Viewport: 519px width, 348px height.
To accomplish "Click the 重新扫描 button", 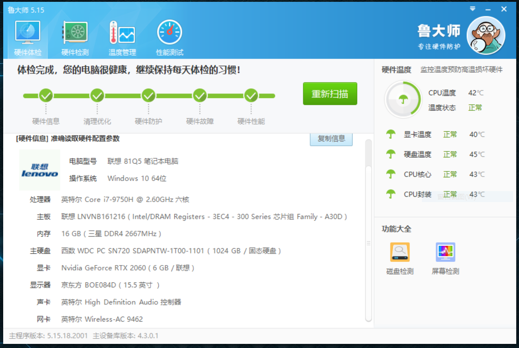I will [x=330, y=93].
